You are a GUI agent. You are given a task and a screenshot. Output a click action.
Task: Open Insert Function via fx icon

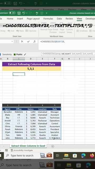(x=35, y=41)
